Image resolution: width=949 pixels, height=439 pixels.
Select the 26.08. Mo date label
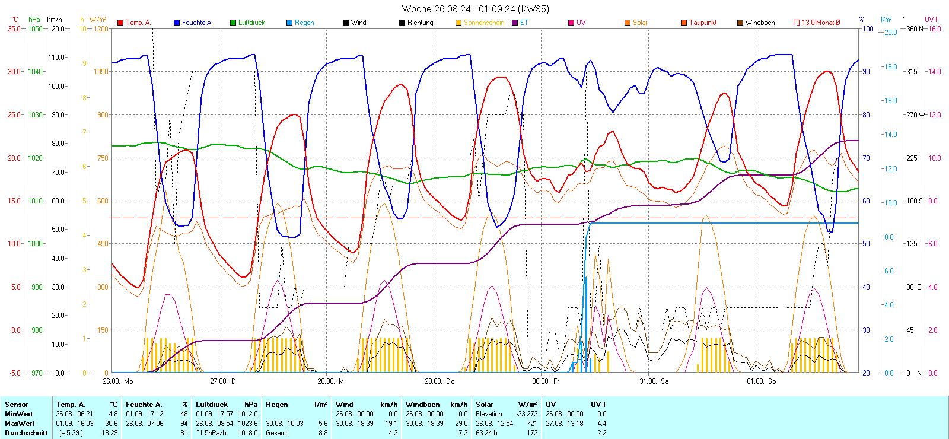(x=118, y=381)
